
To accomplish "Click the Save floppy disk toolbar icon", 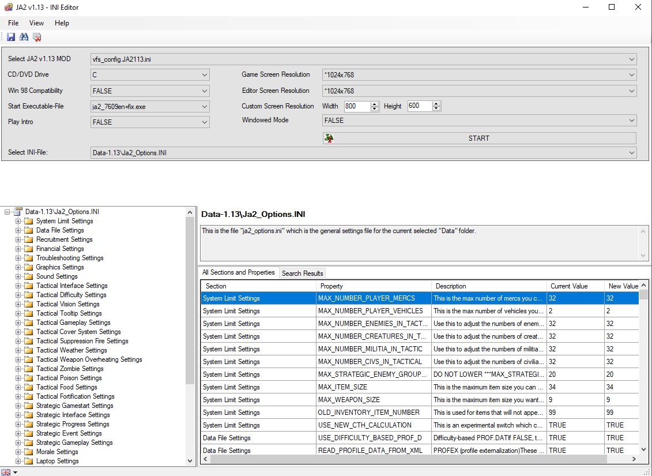I will pyautogui.click(x=11, y=37).
